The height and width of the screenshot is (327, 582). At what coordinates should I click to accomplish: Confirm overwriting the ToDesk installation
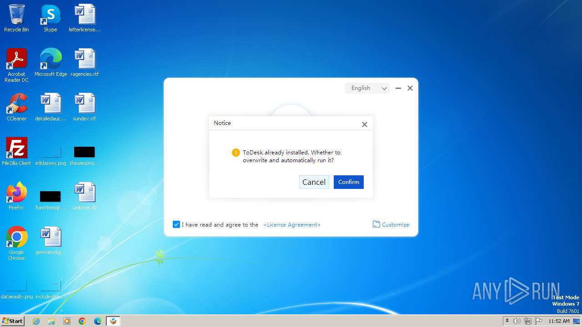349,182
